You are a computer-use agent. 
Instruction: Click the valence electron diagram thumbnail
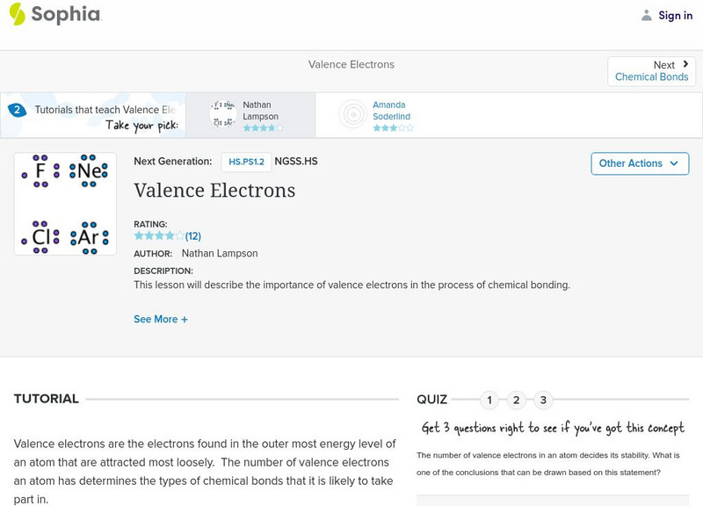[x=65, y=203]
